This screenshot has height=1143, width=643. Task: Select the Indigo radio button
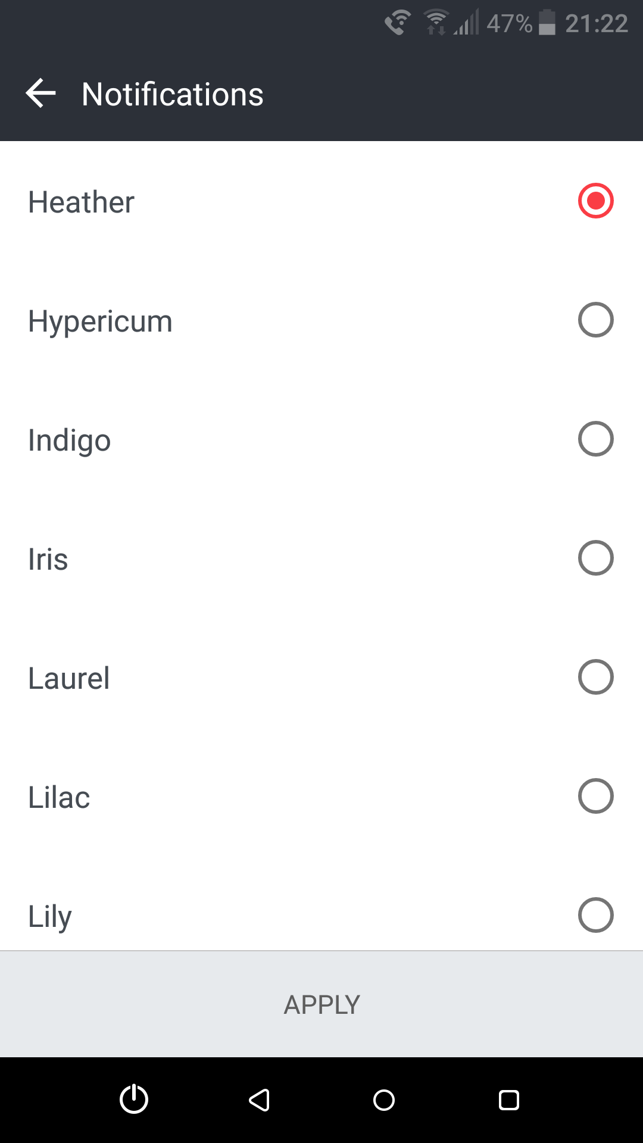pyautogui.click(x=596, y=439)
